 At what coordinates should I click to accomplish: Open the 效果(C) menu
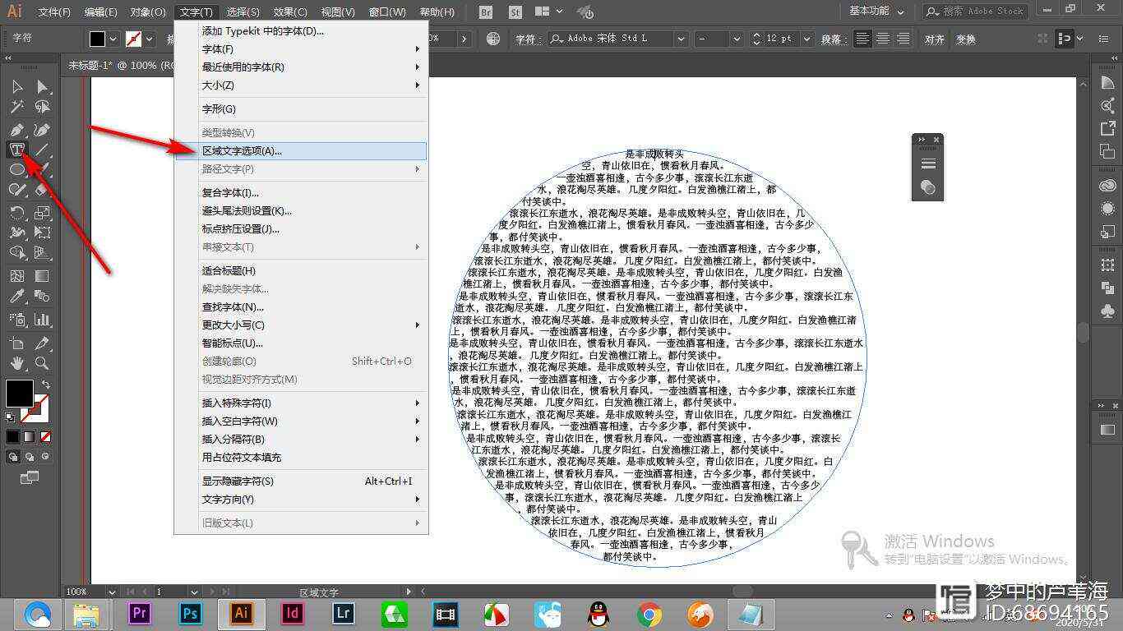click(x=290, y=12)
